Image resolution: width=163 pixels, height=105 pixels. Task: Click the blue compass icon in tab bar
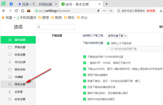tap(11, 4)
